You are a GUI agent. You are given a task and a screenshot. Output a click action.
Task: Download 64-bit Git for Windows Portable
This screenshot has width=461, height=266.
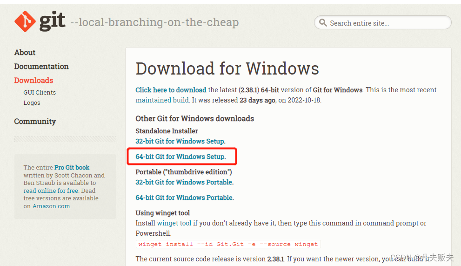coord(185,198)
